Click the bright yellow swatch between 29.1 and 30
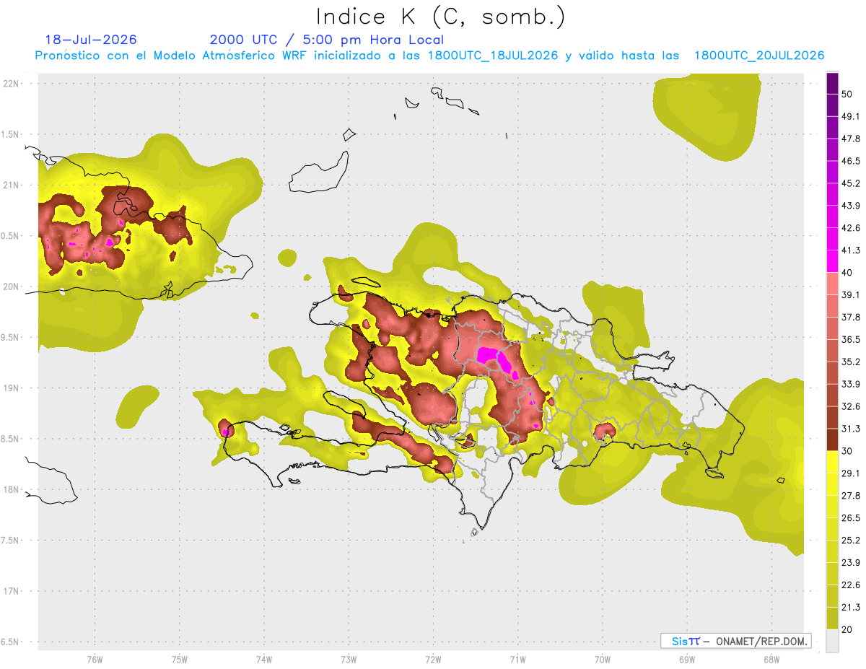Image resolution: width=866 pixels, height=669 pixels. point(832,463)
